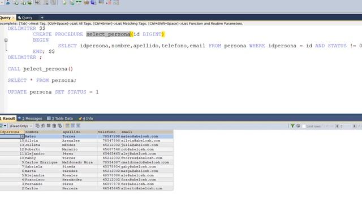This screenshot has height=203, width=362.
Task: Select the Alejandro cell
Action: [43, 154]
